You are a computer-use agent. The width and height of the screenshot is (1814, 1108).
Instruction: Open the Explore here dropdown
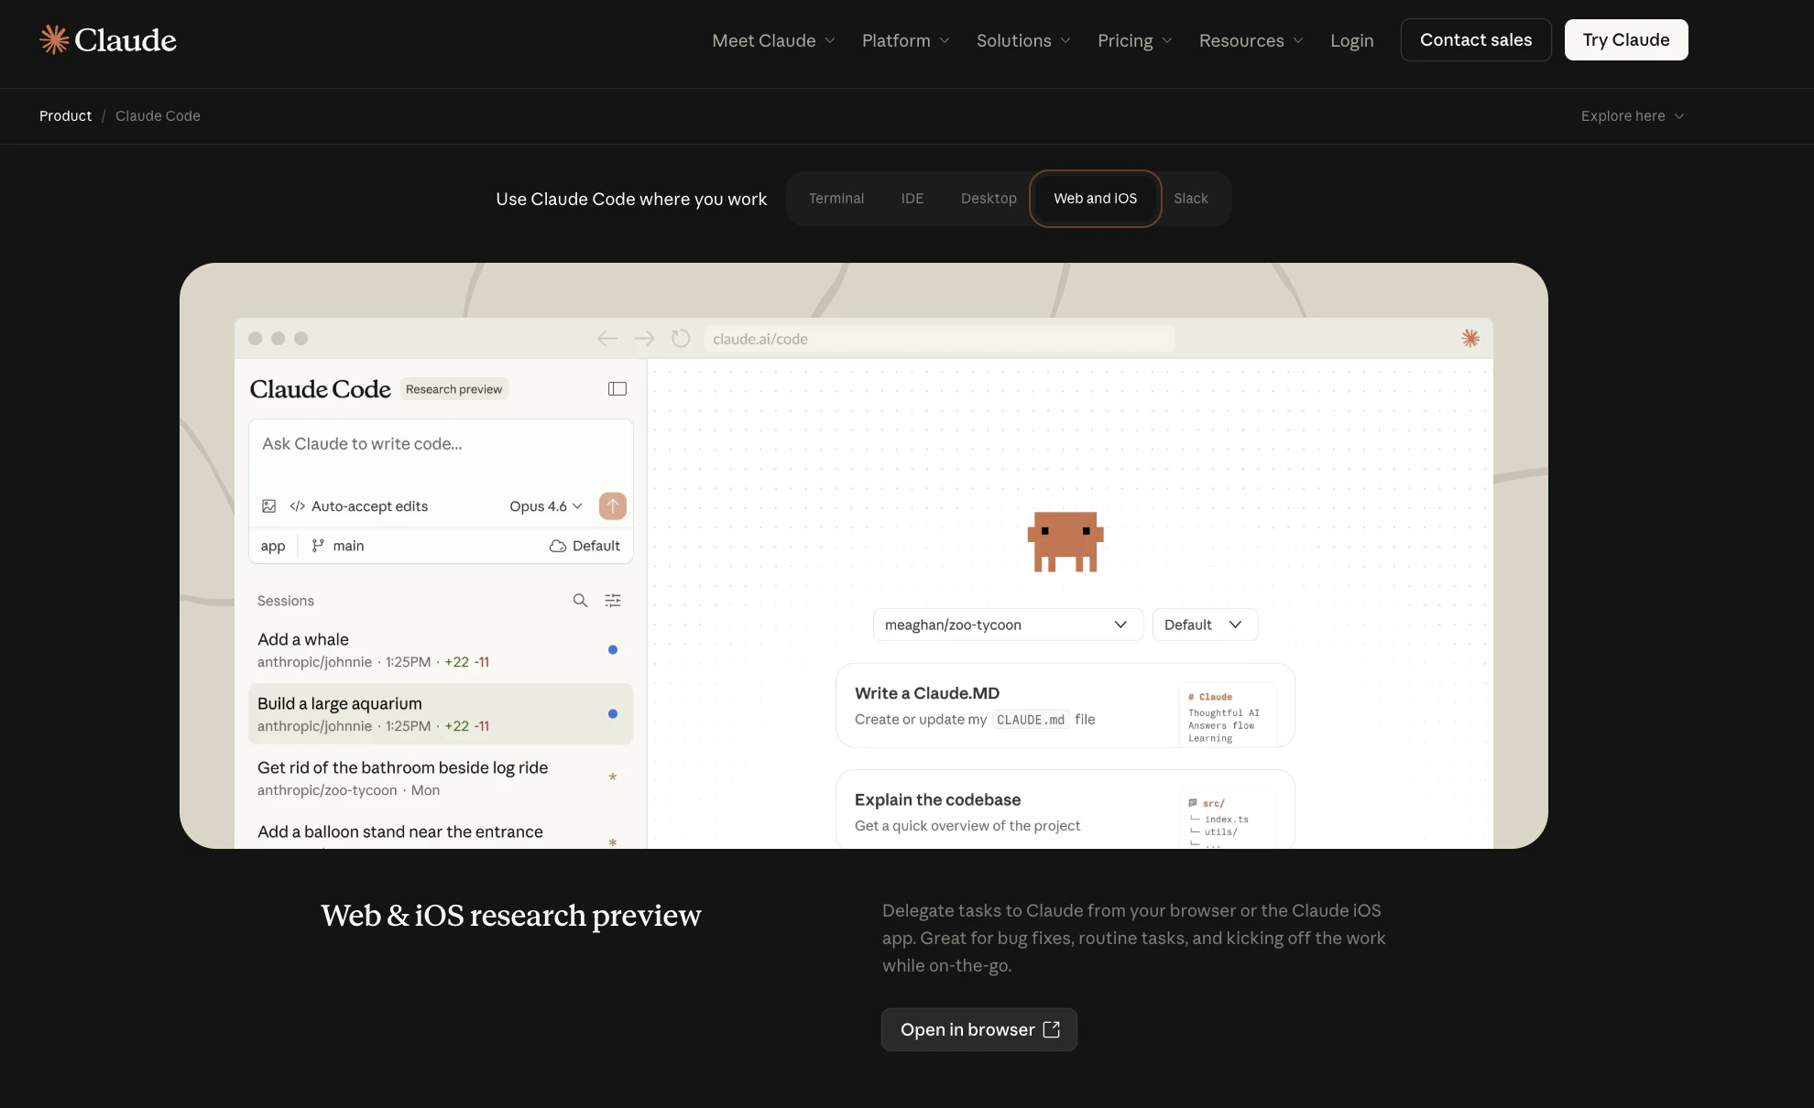[x=1633, y=116]
